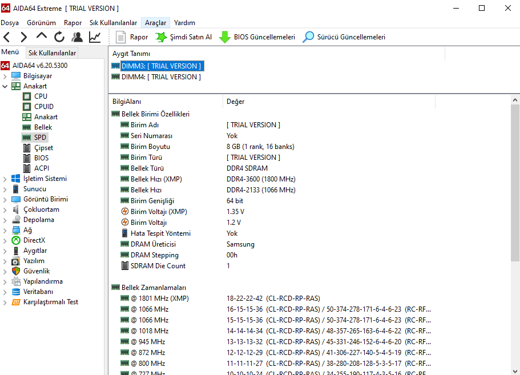Click the memory icon beside DIMM4 entry
The image size is (520, 375).
point(115,77)
